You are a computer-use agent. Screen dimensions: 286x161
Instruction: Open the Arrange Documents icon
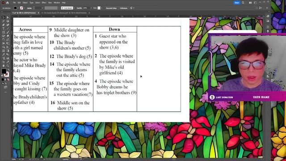250,3
